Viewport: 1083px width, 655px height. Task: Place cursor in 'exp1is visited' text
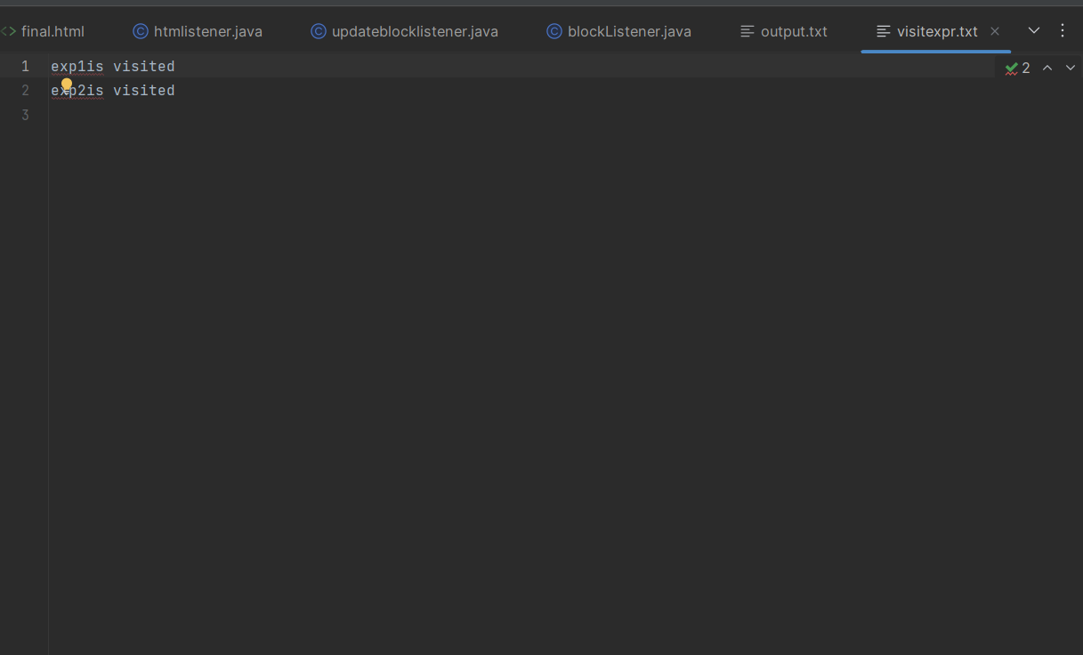tap(113, 66)
